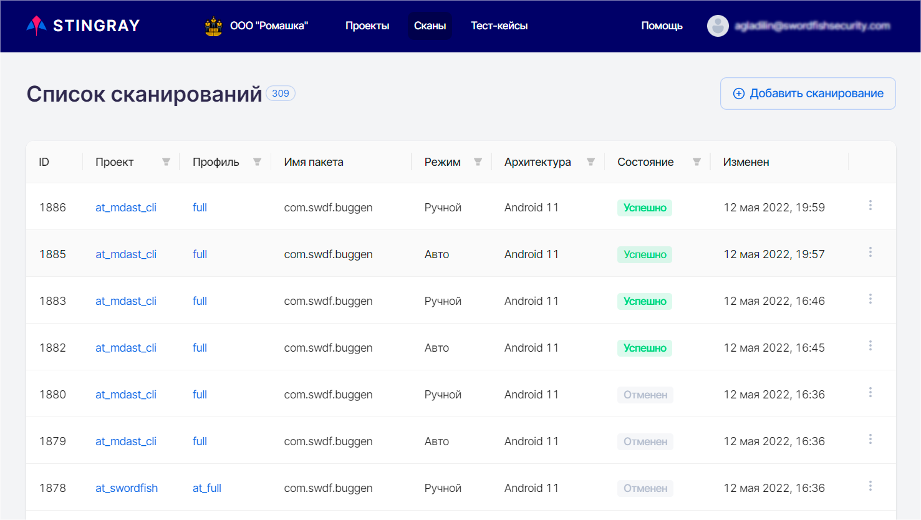Click scan ID 1878
Viewport: 921px width, 520px height.
(52, 488)
